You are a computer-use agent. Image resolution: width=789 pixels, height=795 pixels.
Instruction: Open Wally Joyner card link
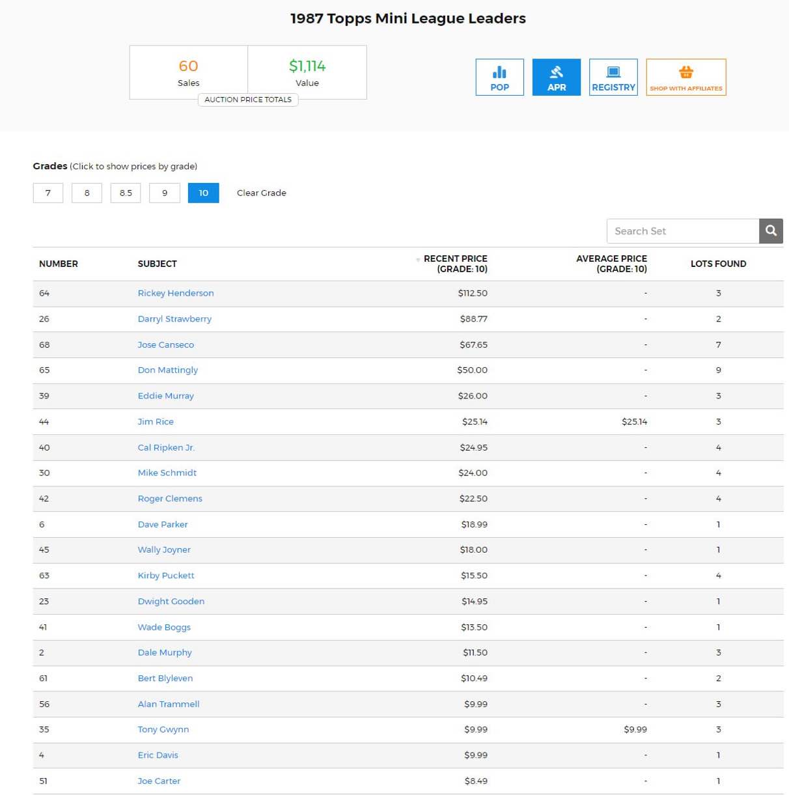click(x=164, y=550)
